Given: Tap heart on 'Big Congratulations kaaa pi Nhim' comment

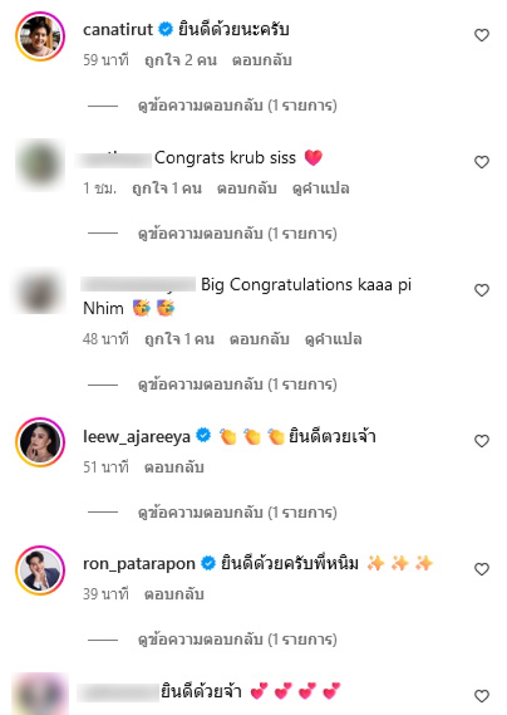Looking at the screenshot, I should click(482, 290).
